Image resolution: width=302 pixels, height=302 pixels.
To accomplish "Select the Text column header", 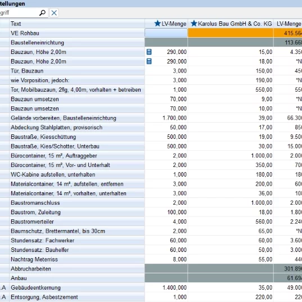I will pos(77,24).
